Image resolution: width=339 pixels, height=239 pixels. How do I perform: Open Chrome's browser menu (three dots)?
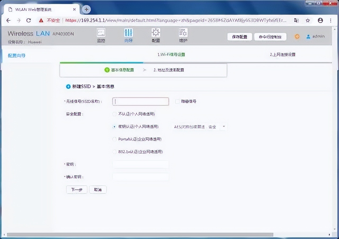(x=330, y=20)
